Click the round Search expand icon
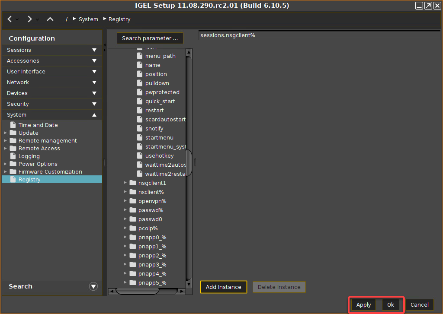The width and height of the screenshot is (443, 314). tap(93, 286)
